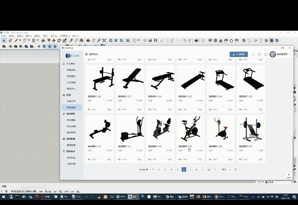298x205 pixels.
Task: Go to next page arrow in pagination
Action: point(215,170)
